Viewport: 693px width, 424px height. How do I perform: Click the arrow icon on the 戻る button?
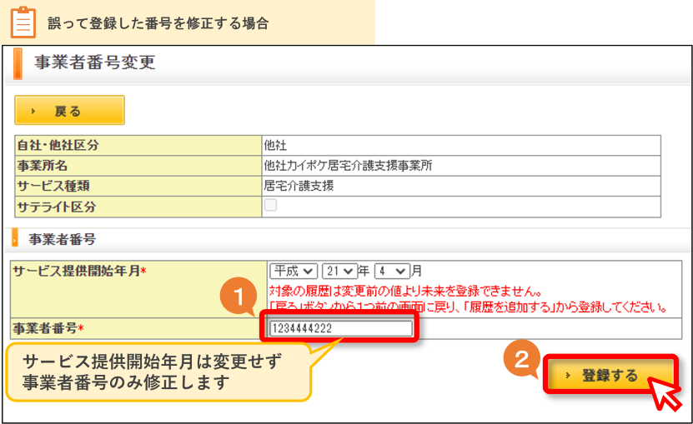(x=33, y=112)
